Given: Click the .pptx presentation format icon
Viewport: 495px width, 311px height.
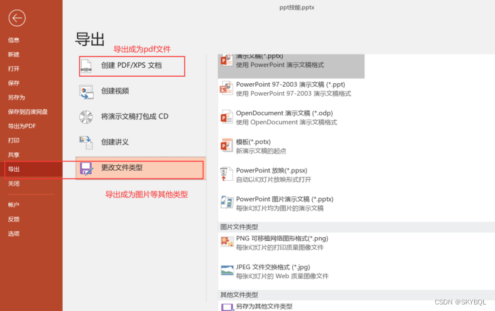Looking at the screenshot, I should tap(227, 61).
